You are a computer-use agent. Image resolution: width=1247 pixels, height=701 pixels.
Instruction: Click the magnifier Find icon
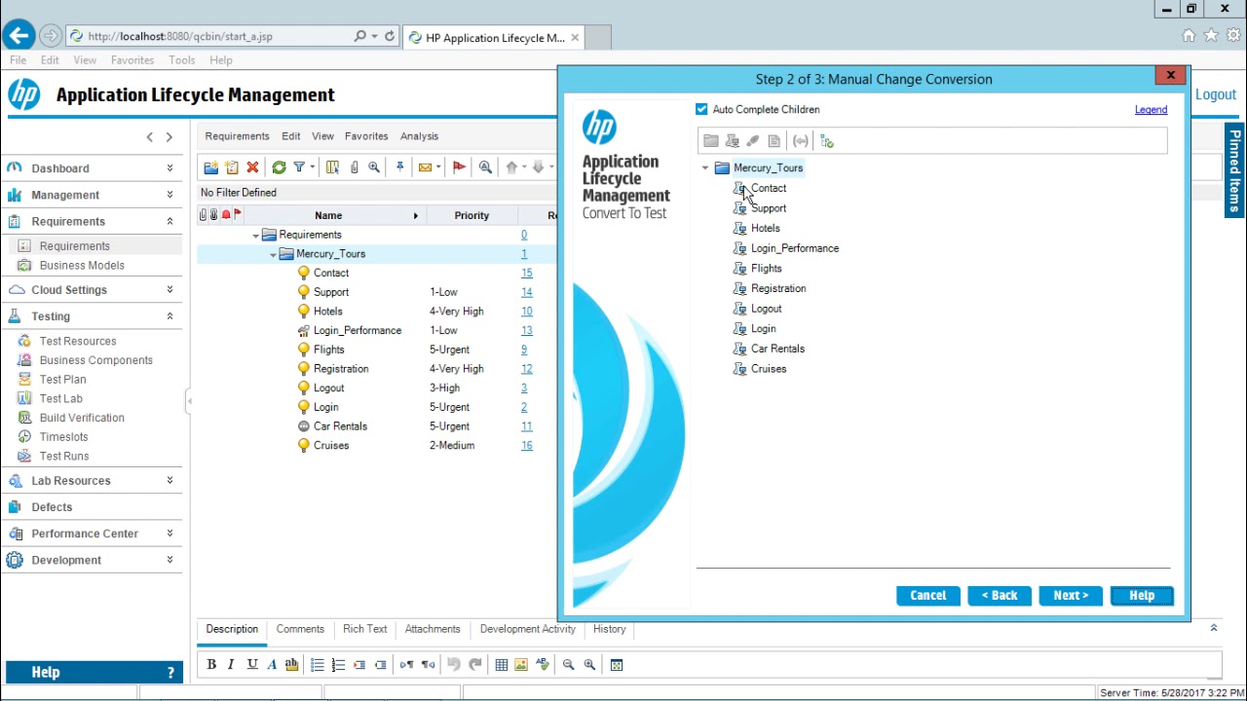click(x=374, y=167)
